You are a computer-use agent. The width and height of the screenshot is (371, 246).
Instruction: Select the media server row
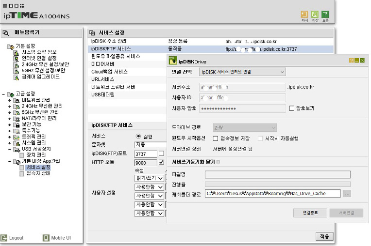coord(128,64)
